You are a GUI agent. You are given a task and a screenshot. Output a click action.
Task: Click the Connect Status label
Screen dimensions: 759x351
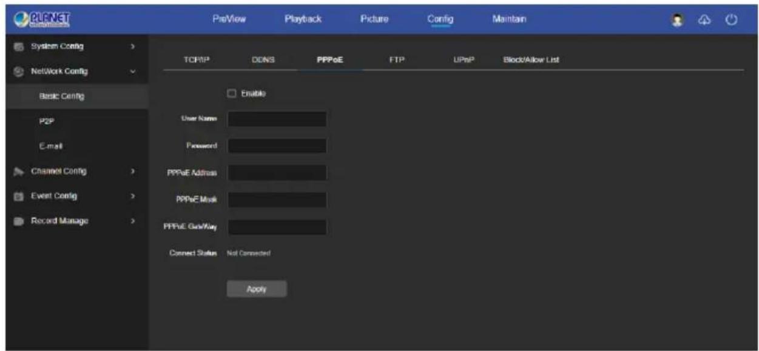194,253
